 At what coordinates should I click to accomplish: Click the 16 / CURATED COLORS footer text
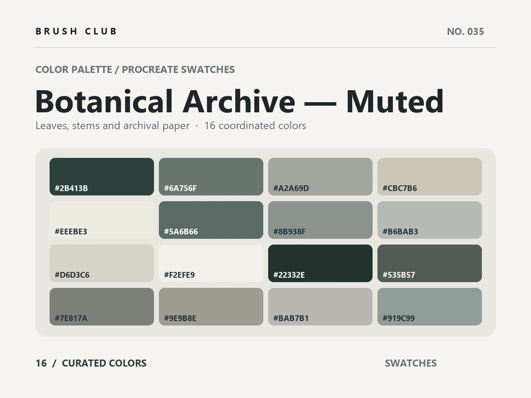pos(91,363)
